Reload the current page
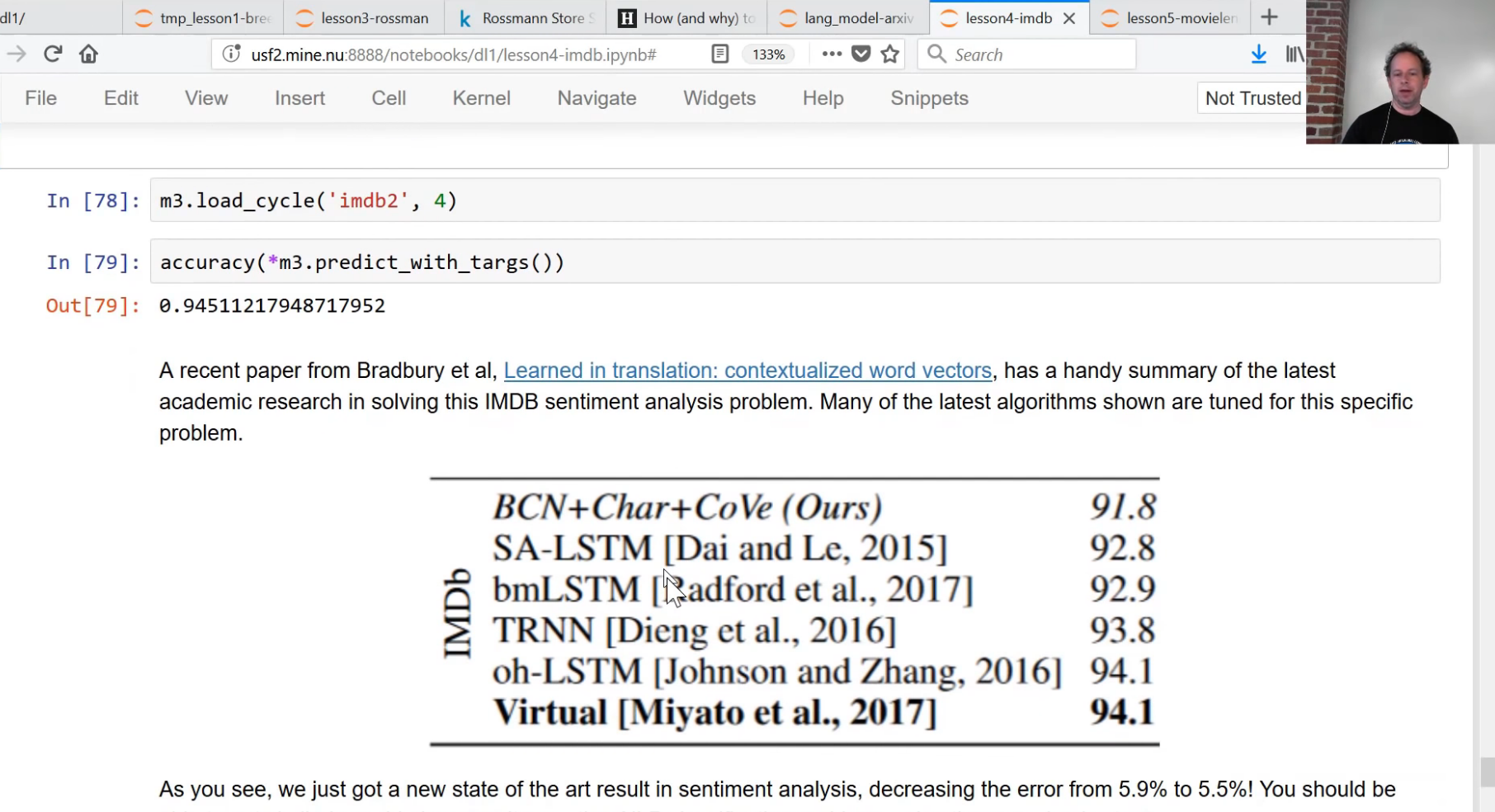 [x=53, y=54]
